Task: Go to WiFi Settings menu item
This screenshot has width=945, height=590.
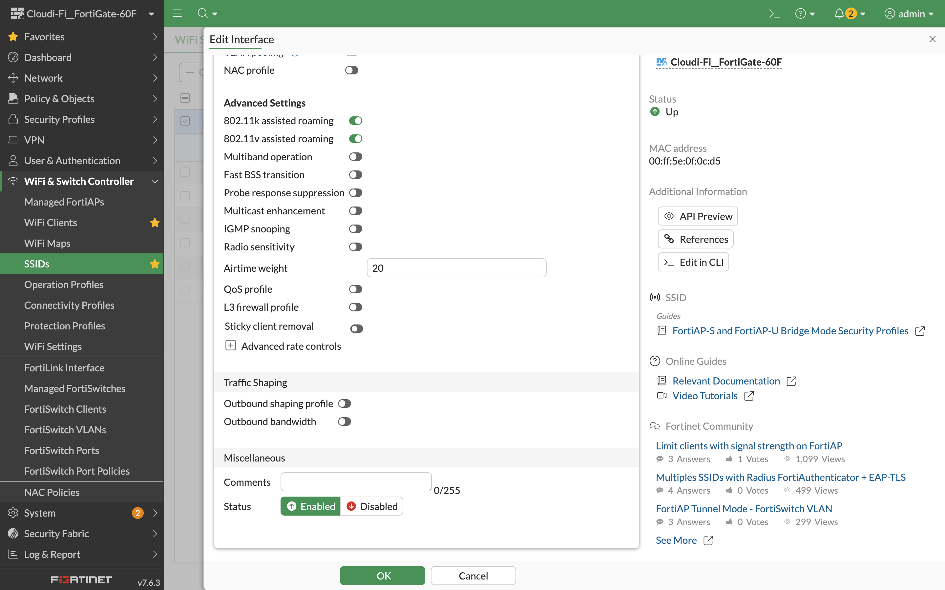Action: coord(53,346)
